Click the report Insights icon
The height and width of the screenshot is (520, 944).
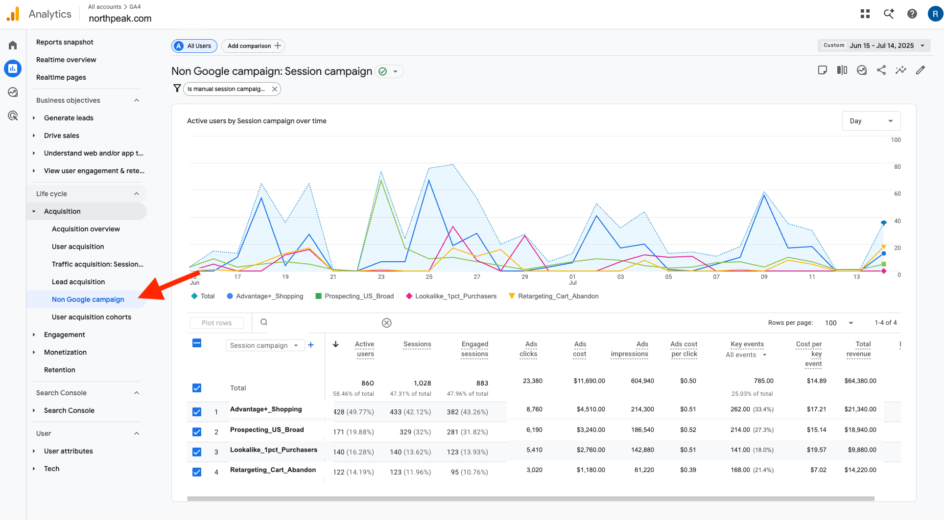click(x=862, y=70)
